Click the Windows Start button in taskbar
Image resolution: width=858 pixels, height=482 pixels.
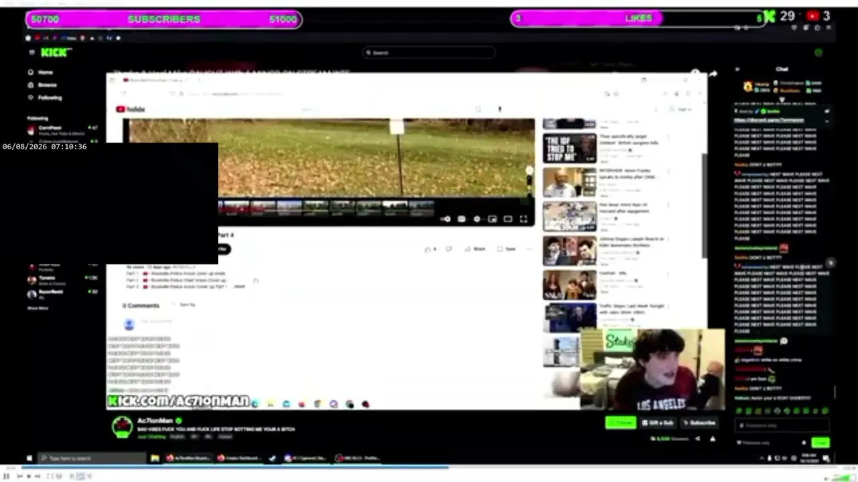point(30,459)
